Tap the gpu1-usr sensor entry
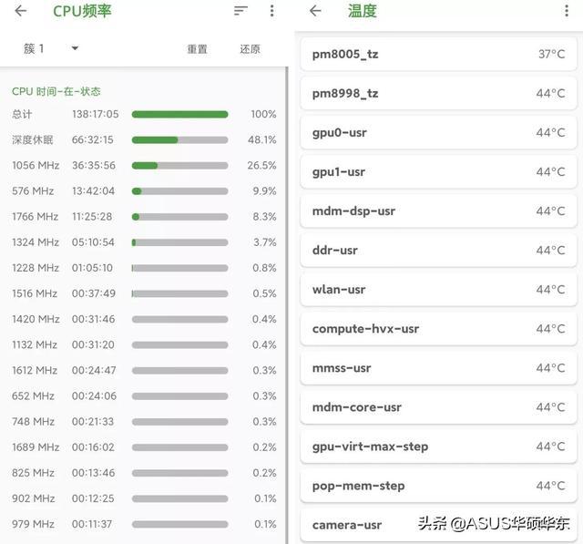The height and width of the screenshot is (544, 583). tap(438, 171)
